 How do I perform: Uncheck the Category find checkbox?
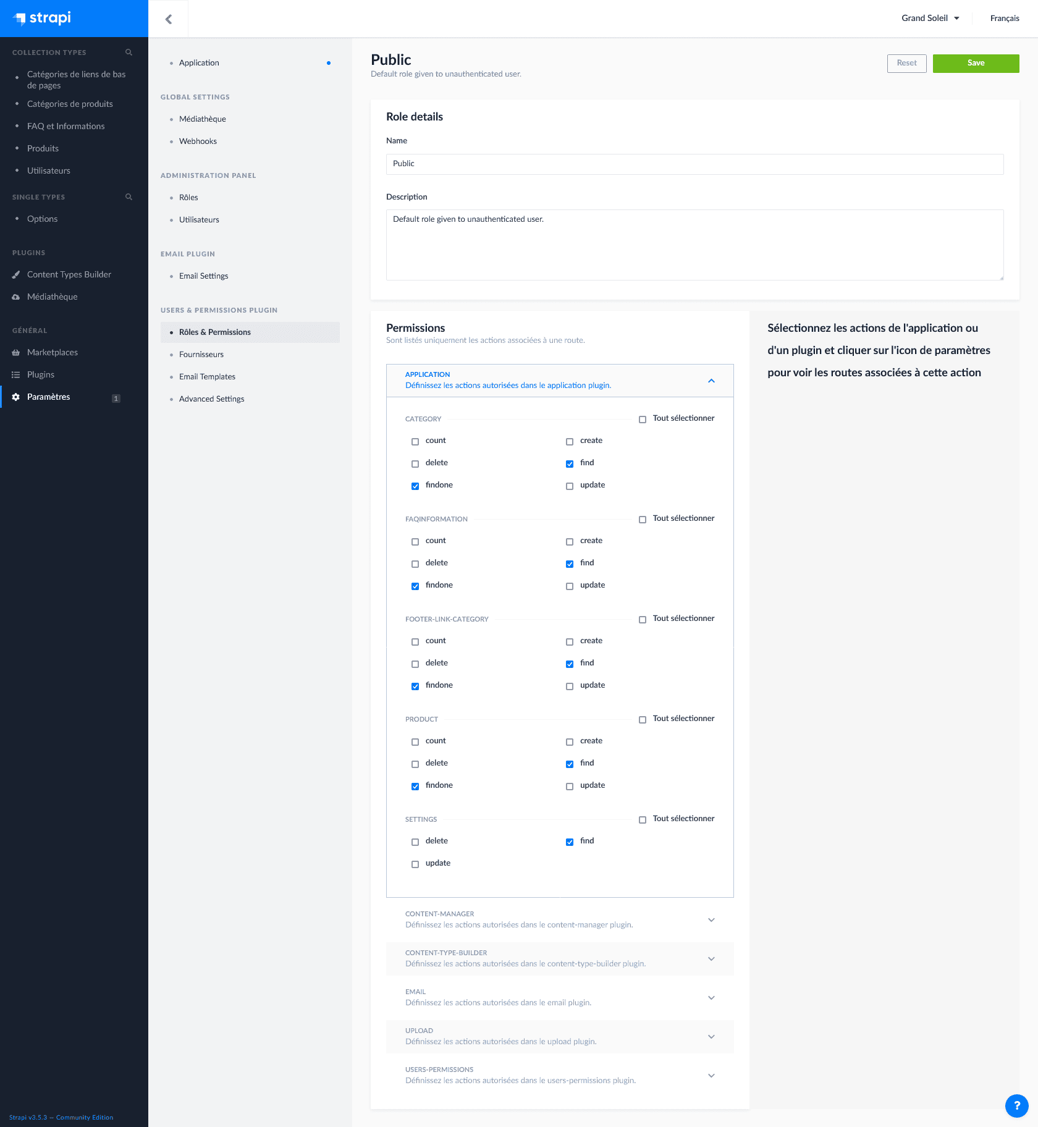570,463
